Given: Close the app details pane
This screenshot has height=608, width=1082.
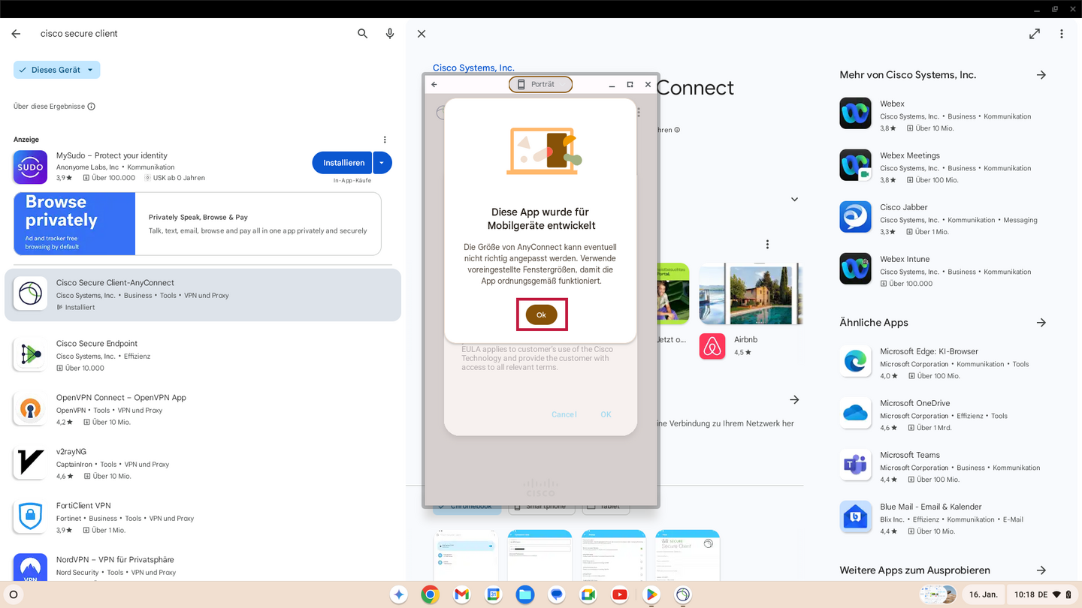Looking at the screenshot, I should pyautogui.click(x=422, y=34).
